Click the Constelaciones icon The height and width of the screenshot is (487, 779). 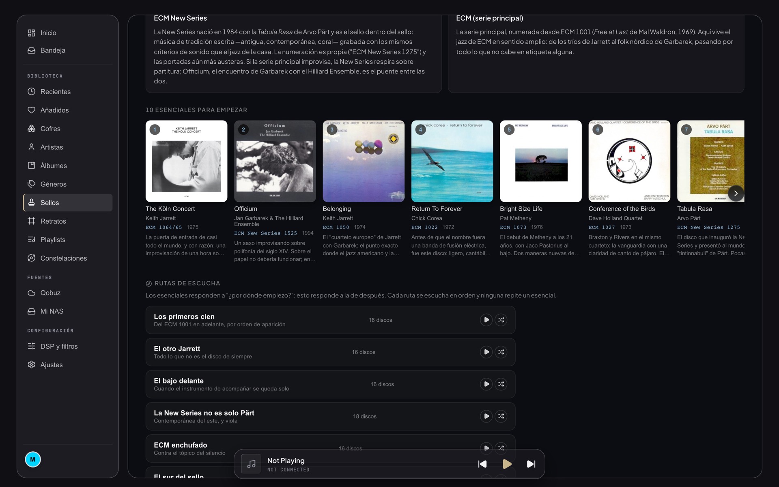(x=31, y=258)
